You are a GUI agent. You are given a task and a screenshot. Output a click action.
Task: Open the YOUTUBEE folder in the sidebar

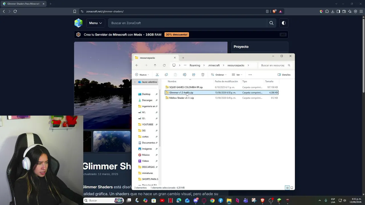(x=147, y=124)
